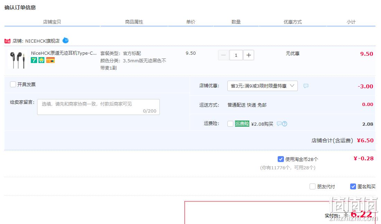Click the ¥2.08购买 text
Screen dimensions: 381x224
pos(262,124)
